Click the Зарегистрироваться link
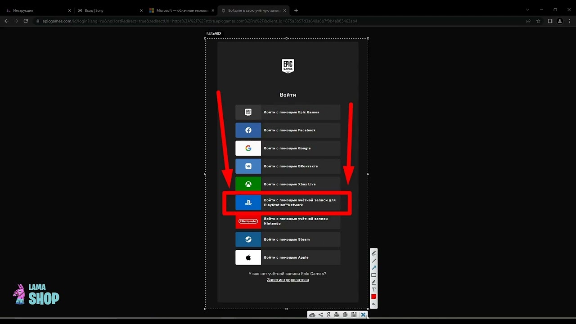 [x=288, y=280]
